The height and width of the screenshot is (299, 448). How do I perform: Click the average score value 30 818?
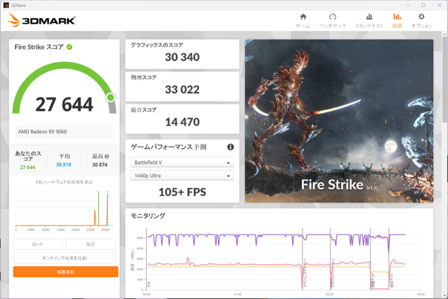64,165
